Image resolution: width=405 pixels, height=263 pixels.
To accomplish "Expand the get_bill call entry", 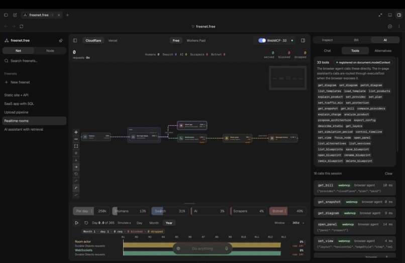I will click(355, 188).
